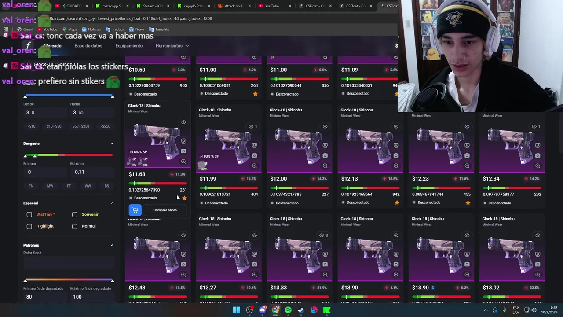Select the $10 - $50 price preset
The height and width of the screenshot is (317, 563).
click(54, 126)
